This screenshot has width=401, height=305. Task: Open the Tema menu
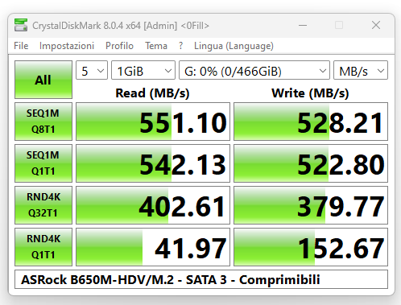[156, 46]
